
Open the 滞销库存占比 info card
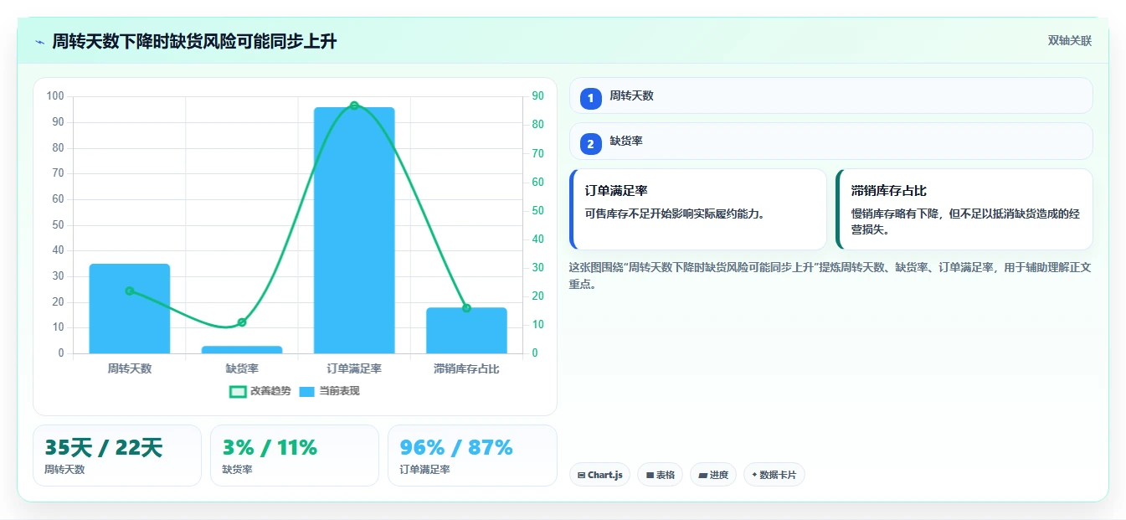(964, 209)
